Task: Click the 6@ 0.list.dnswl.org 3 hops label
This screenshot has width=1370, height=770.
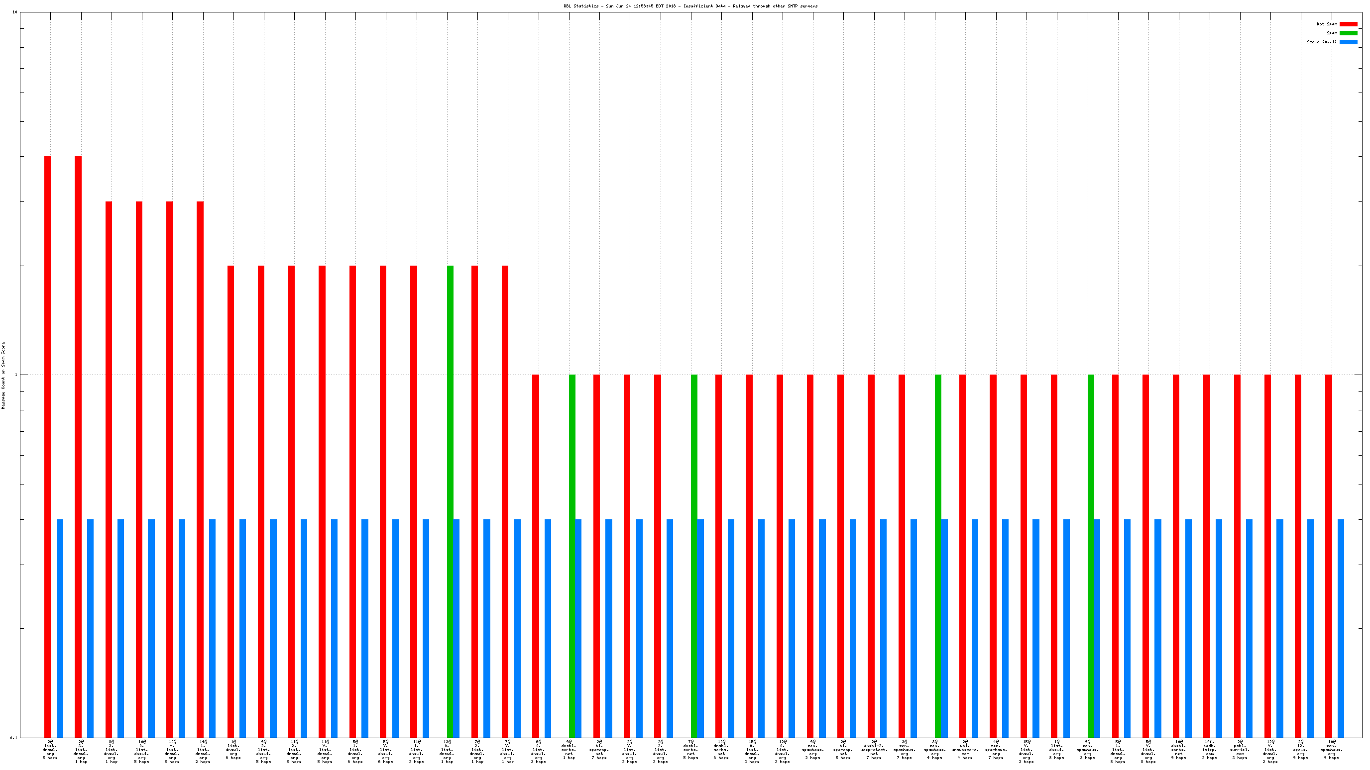Action: pos(538,752)
